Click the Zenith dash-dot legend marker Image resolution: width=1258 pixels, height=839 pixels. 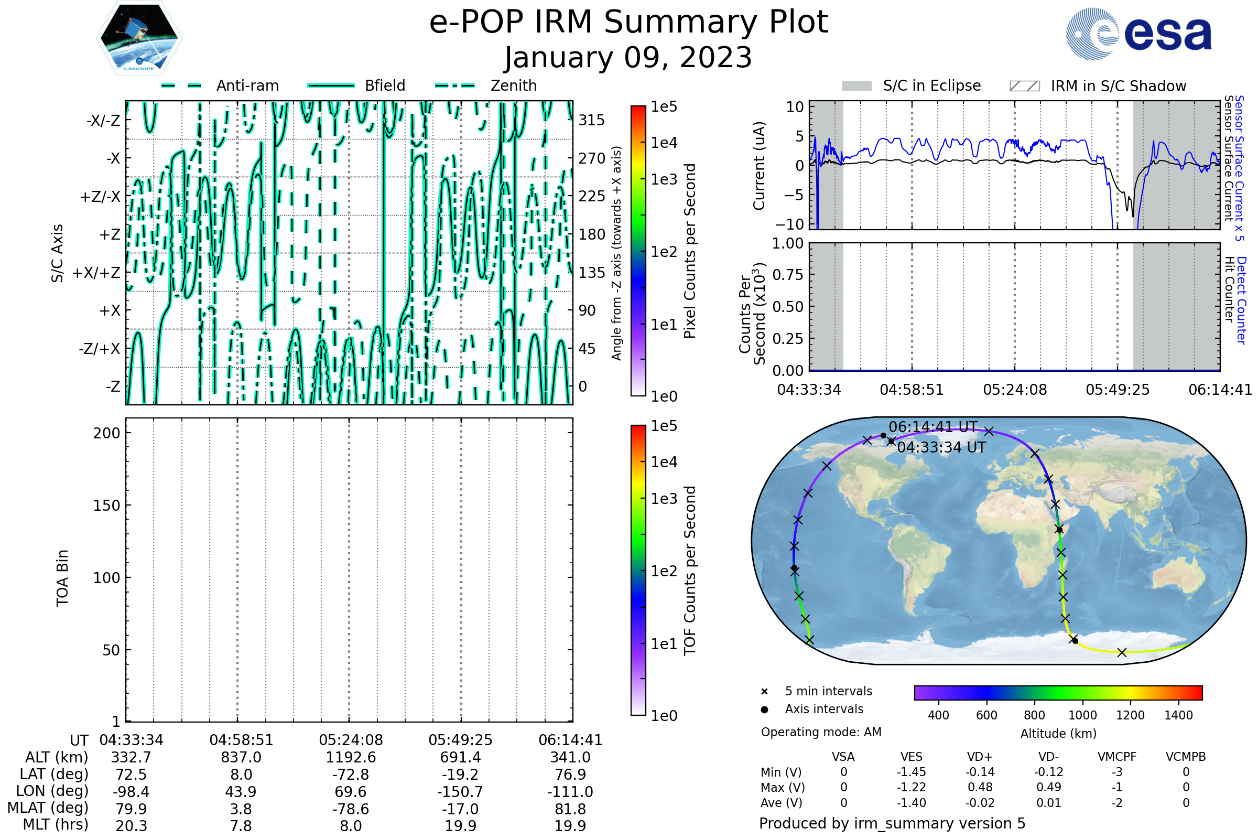455,85
